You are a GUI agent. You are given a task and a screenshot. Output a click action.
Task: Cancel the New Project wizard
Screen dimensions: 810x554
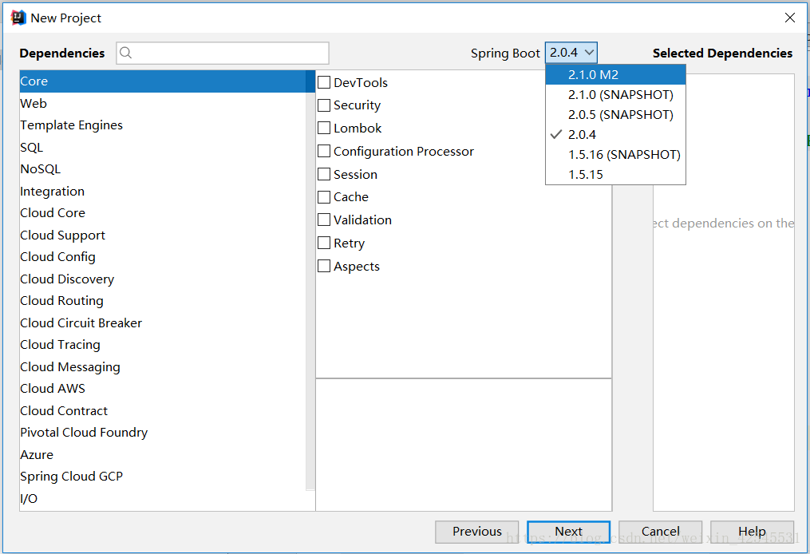(660, 532)
